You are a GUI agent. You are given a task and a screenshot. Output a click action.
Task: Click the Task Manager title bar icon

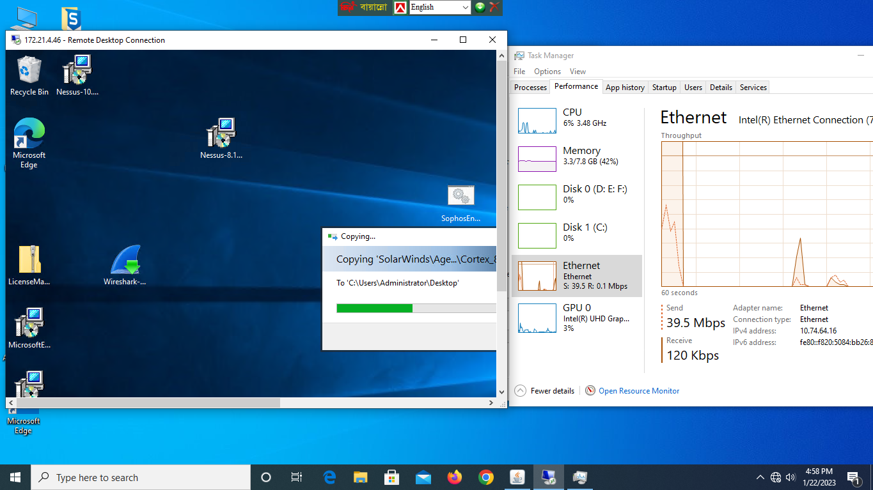[x=519, y=56]
